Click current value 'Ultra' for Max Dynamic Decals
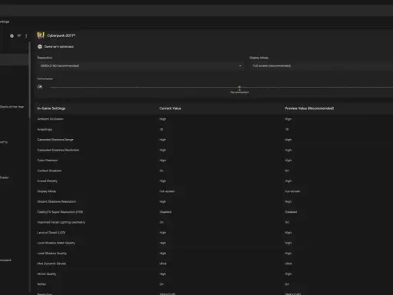Image resolution: width=393 pixels, height=295 pixels. (x=163, y=264)
